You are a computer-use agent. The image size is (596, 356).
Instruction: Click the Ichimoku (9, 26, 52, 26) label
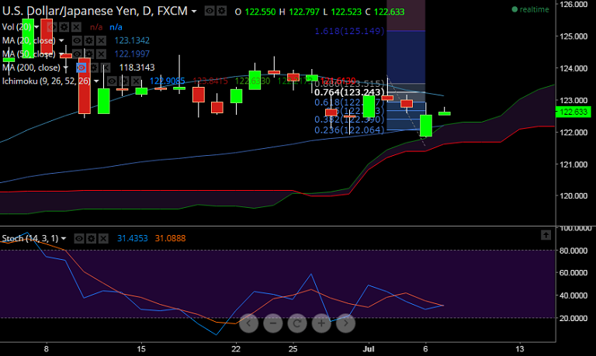click(47, 81)
